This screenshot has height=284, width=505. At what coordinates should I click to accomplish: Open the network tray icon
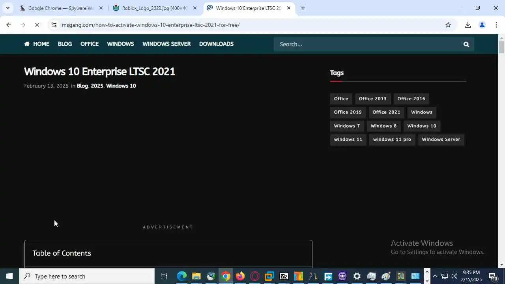[445, 276]
